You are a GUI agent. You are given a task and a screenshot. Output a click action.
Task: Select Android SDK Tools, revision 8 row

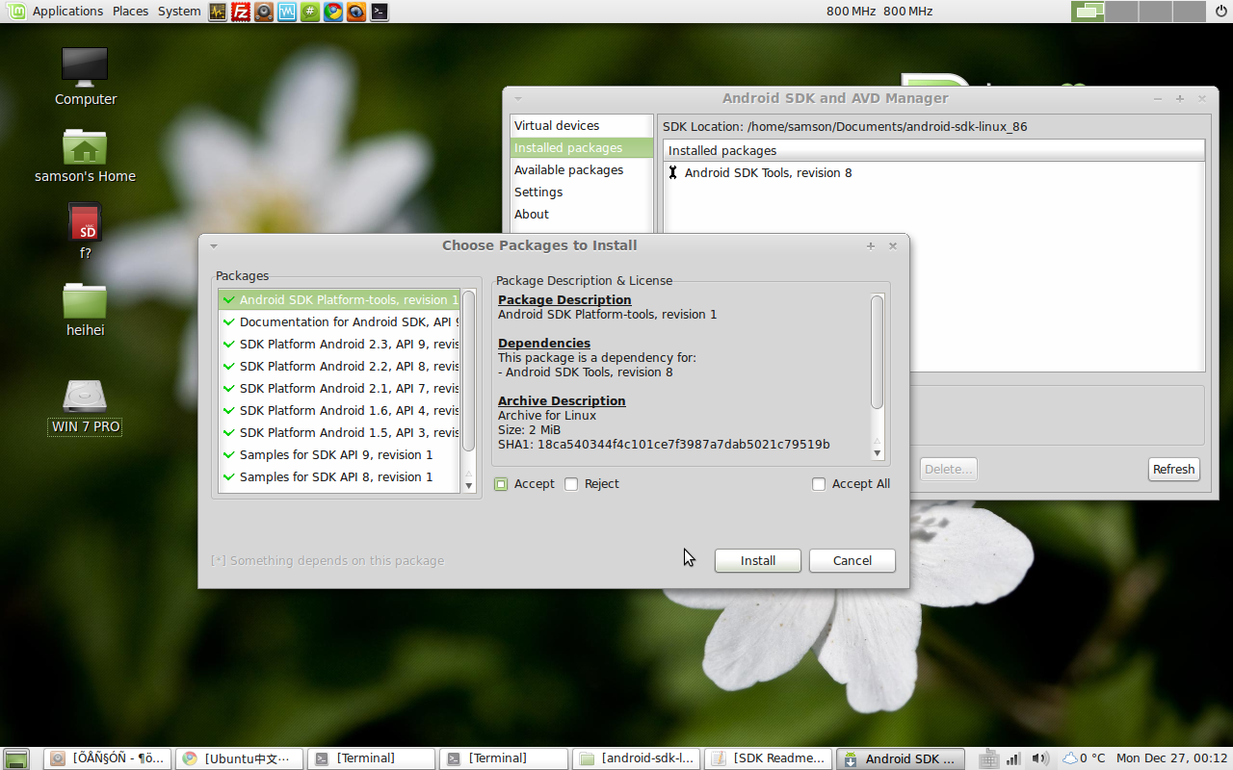[933, 173]
